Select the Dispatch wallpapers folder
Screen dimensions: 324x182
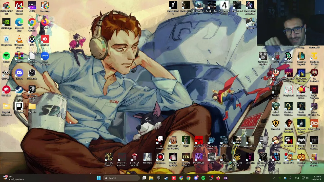[6, 109]
